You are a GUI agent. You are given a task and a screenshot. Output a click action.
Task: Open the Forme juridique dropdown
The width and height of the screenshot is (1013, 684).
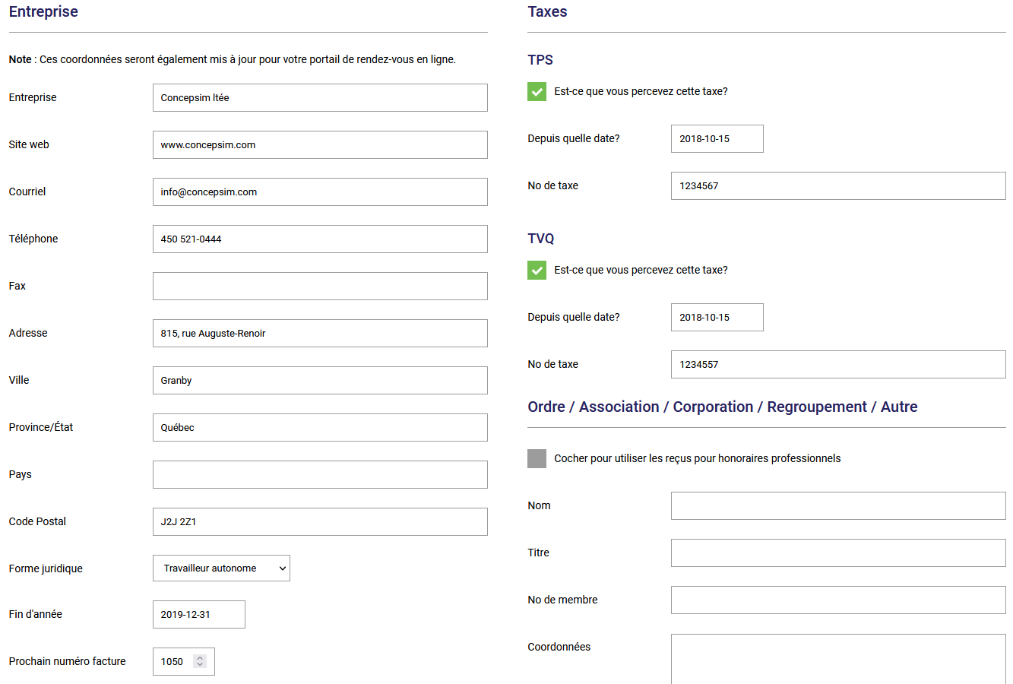click(x=221, y=568)
